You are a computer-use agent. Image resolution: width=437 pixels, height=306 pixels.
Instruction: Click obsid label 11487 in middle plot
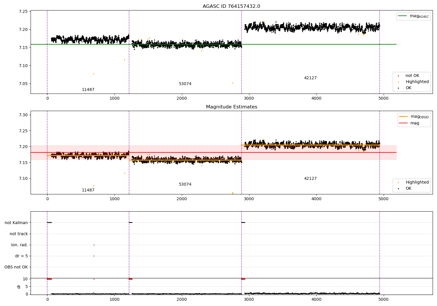(x=88, y=190)
